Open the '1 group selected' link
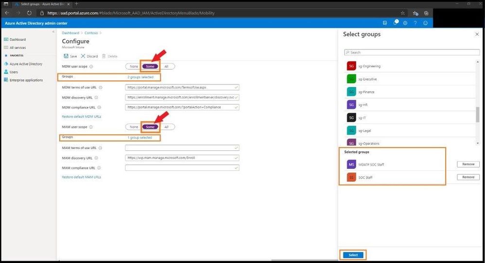The height and width of the screenshot is (263, 485). point(140,138)
